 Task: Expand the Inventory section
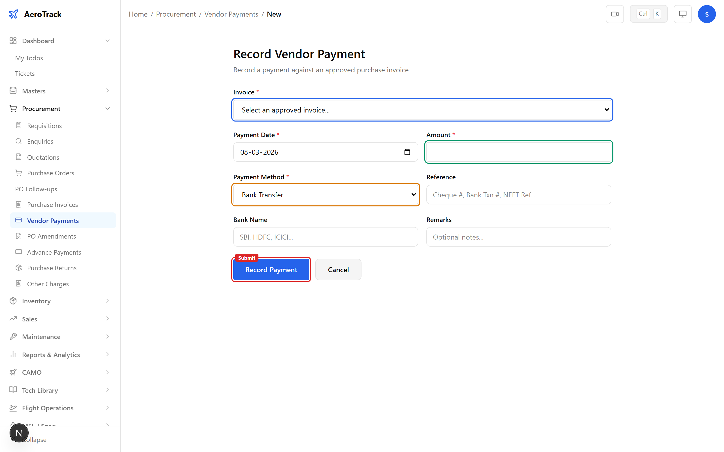[36, 301]
